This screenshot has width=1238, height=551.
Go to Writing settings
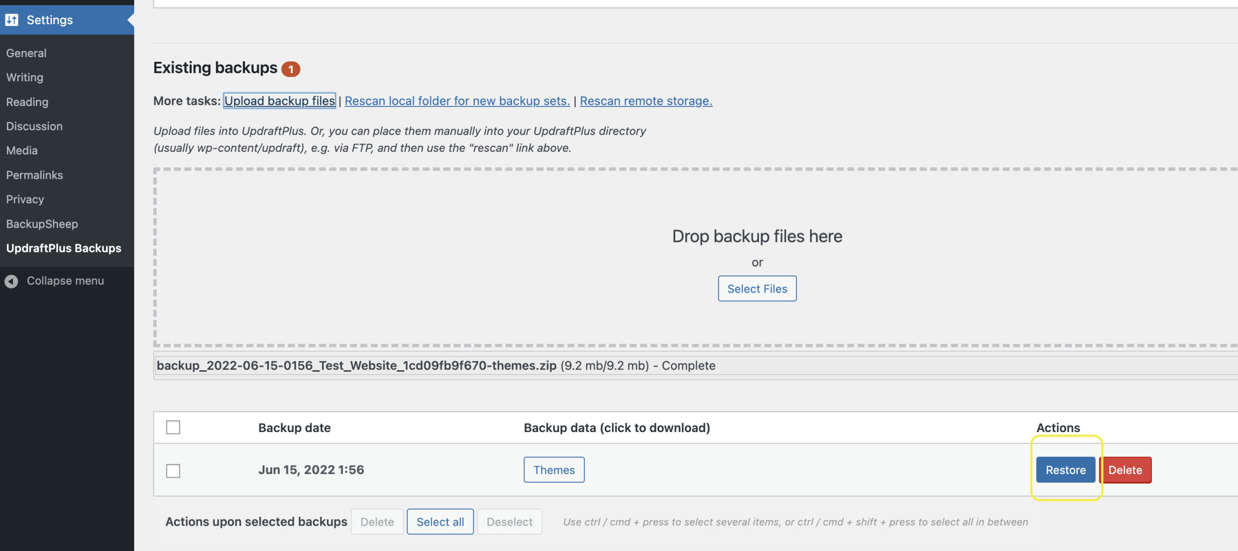click(25, 77)
